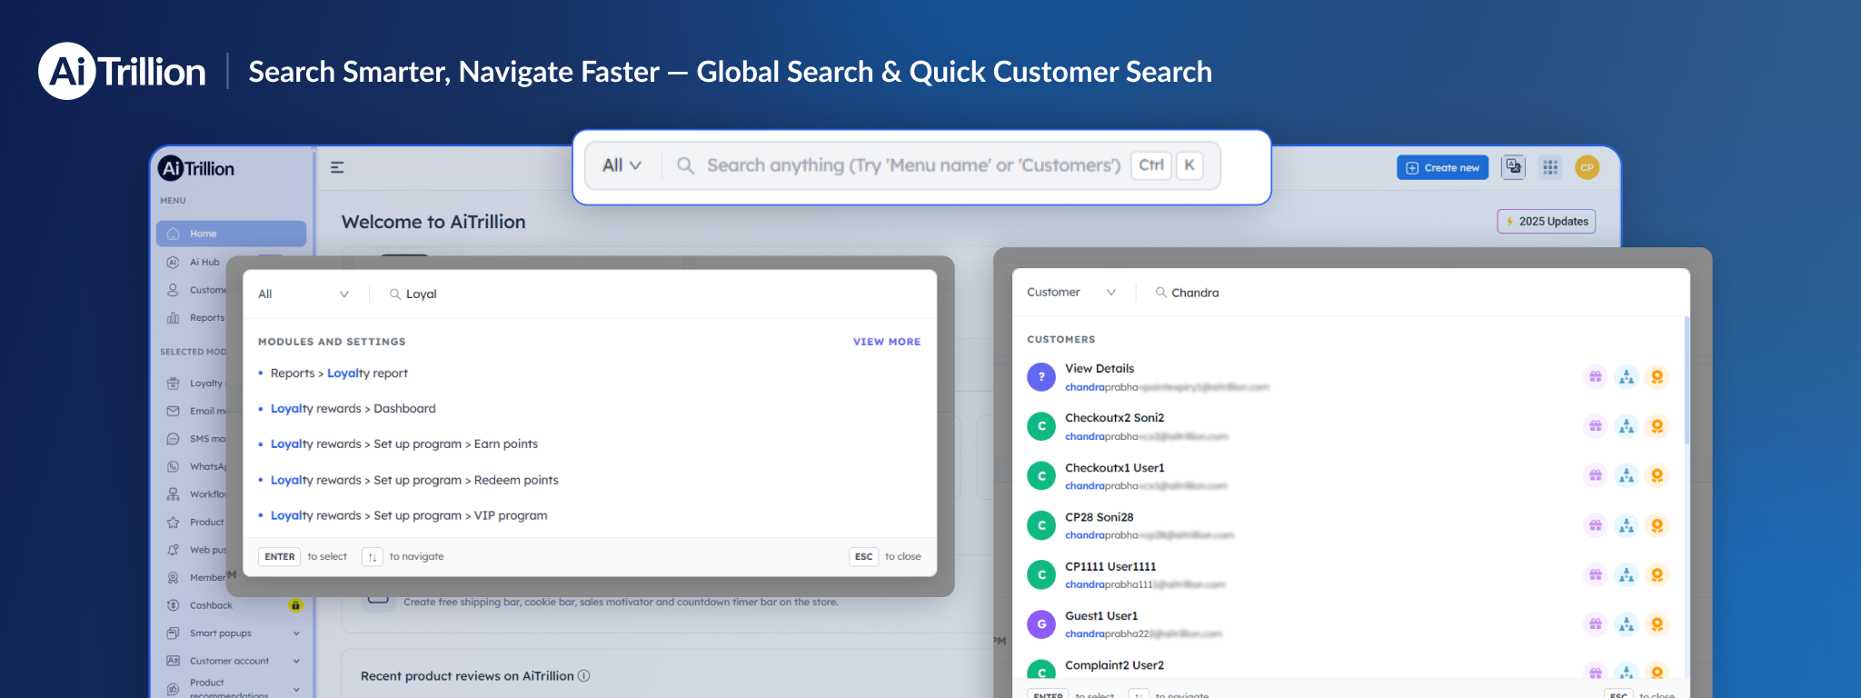Viewport: 1861px width, 698px height.
Task: Click the gift icon for CP1111 User1111
Action: tap(1596, 574)
